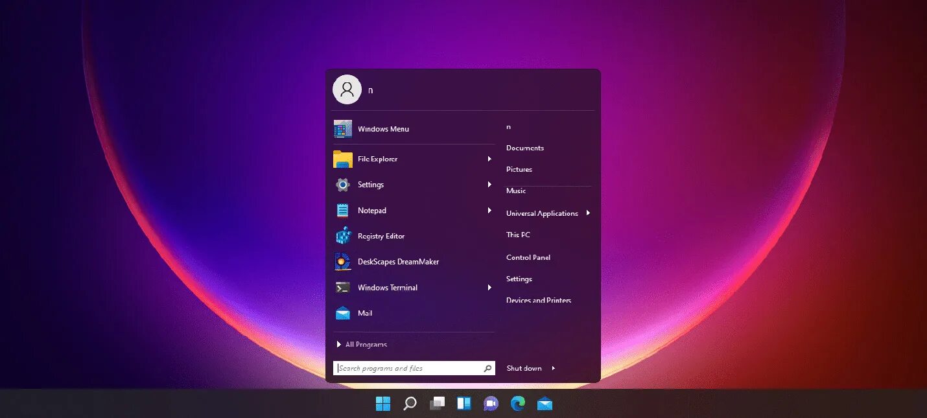Expand Notepad submenu arrow
The image size is (927, 418).
coord(489,211)
